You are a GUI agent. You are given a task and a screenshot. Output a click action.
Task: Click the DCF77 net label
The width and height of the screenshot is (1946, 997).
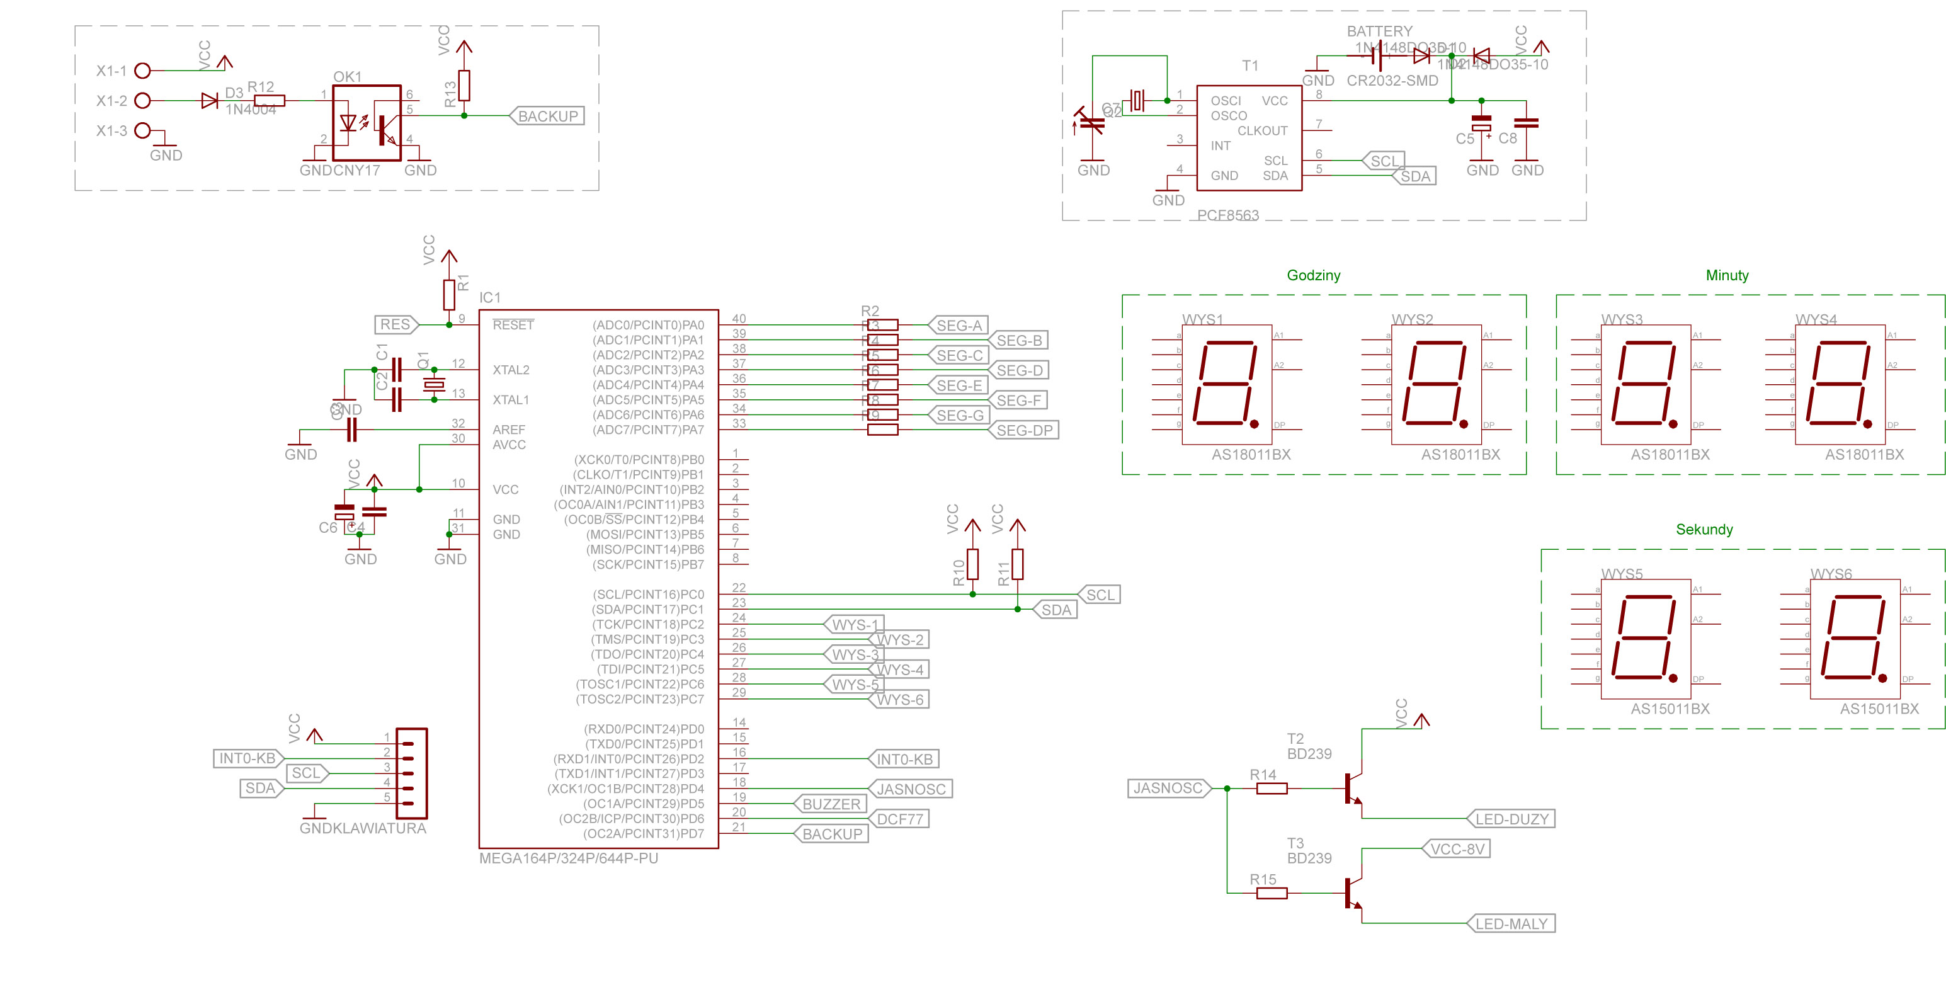899,819
